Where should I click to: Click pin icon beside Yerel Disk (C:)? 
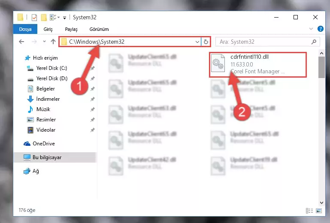[x=92, y=68]
